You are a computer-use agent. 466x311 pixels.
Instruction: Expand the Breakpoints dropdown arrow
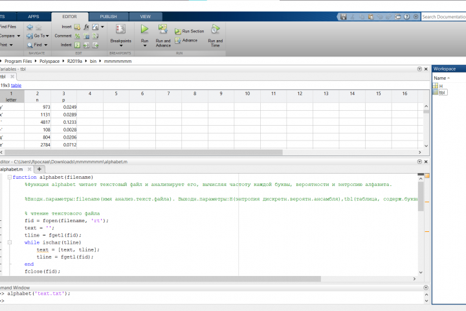120,46
